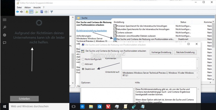Click the Vorherige Einstellung button
The height and width of the screenshot is (110, 216).
click(161, 52)
